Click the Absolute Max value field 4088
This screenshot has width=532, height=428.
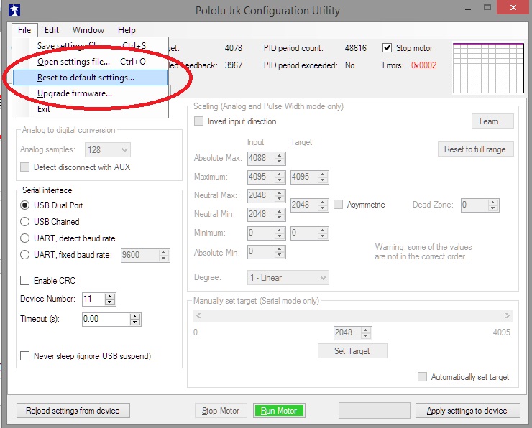(x=261, y=158)
